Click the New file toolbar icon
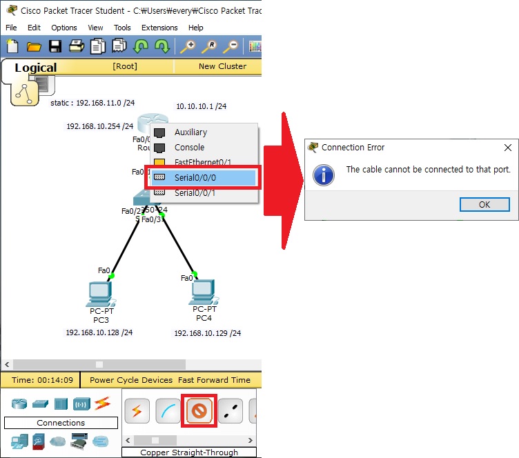 point(12,46)
